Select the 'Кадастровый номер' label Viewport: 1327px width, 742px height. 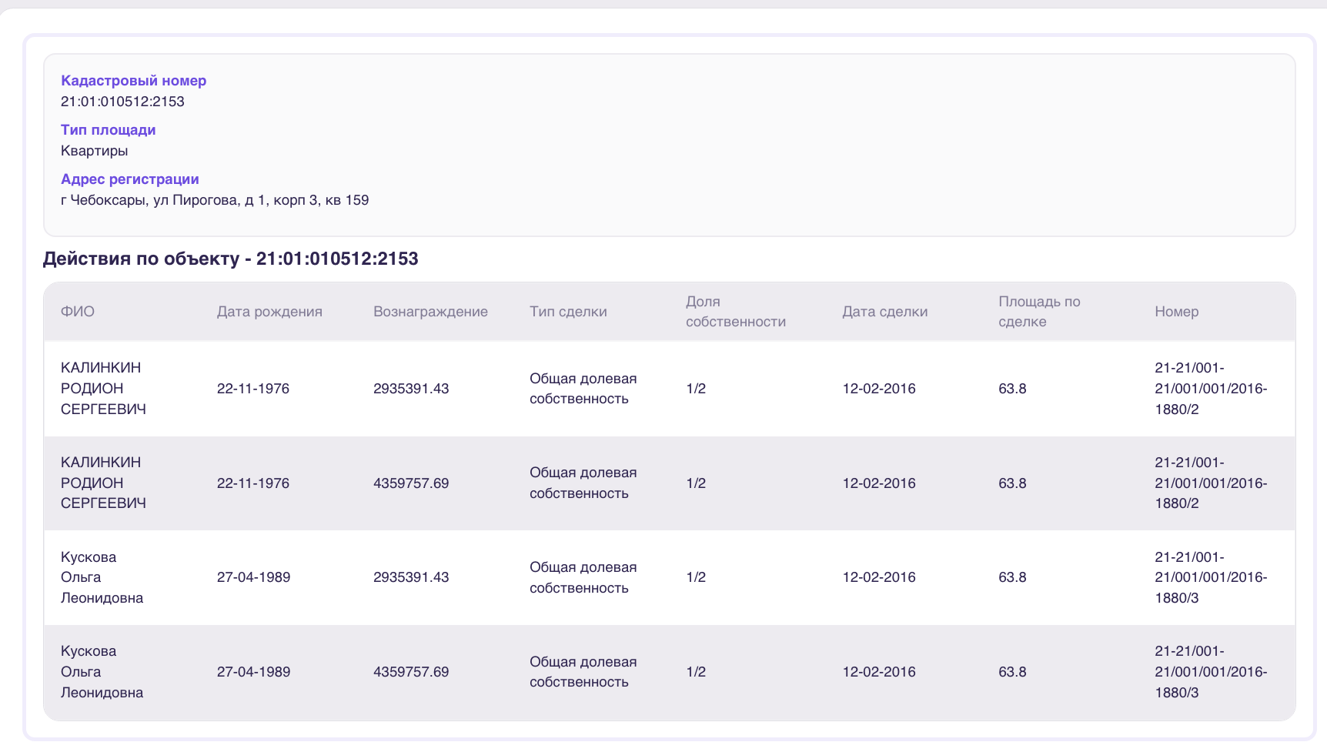(133, 81)
